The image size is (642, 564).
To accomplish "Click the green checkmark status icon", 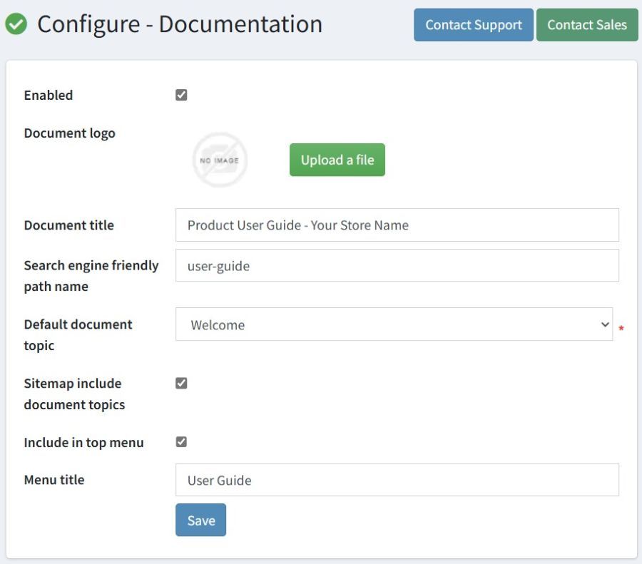I will click(17, 24).
